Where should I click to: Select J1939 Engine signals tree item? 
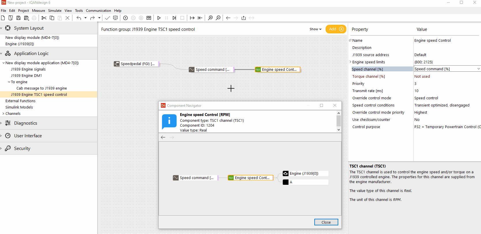[x=28, y=69]
